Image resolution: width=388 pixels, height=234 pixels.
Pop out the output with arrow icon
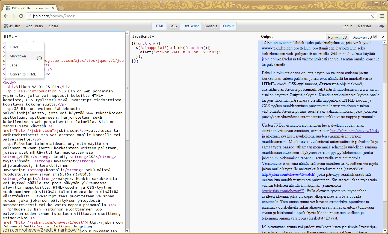pyautogui.click(x=383, y=37)
